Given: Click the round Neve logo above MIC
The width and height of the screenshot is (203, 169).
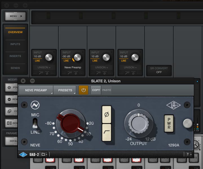Looking at the screenshot, I should pyautogui.click(x=35, y=105).
